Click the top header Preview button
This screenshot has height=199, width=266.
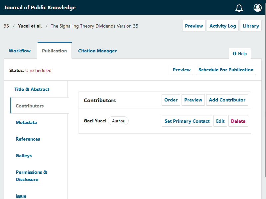pyautogui.click(x=194, y=26)
